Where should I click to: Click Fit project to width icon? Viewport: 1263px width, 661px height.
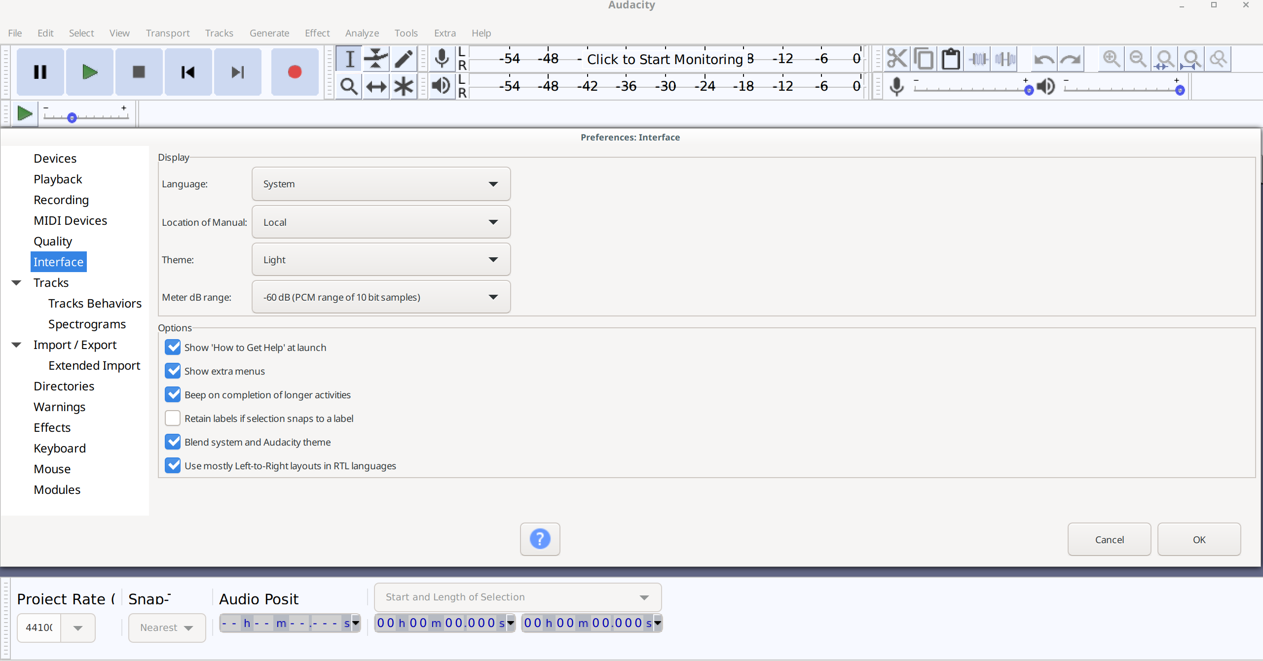pyautogui.click(x=1191, y=59)
